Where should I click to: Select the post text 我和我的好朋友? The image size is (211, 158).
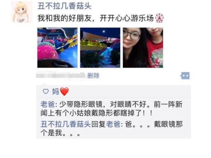tap(65, 18)
